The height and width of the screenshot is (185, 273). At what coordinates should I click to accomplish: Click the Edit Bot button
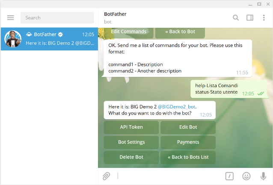[188, 127]
